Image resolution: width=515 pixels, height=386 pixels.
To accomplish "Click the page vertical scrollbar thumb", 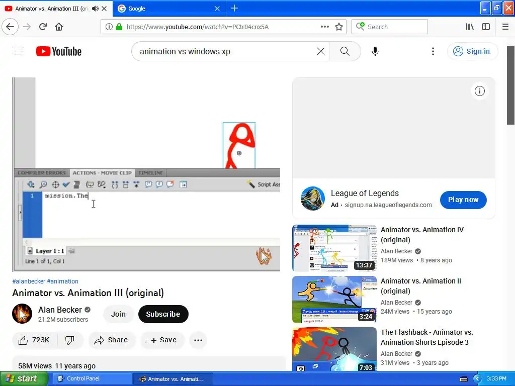I will coord(510,85).
